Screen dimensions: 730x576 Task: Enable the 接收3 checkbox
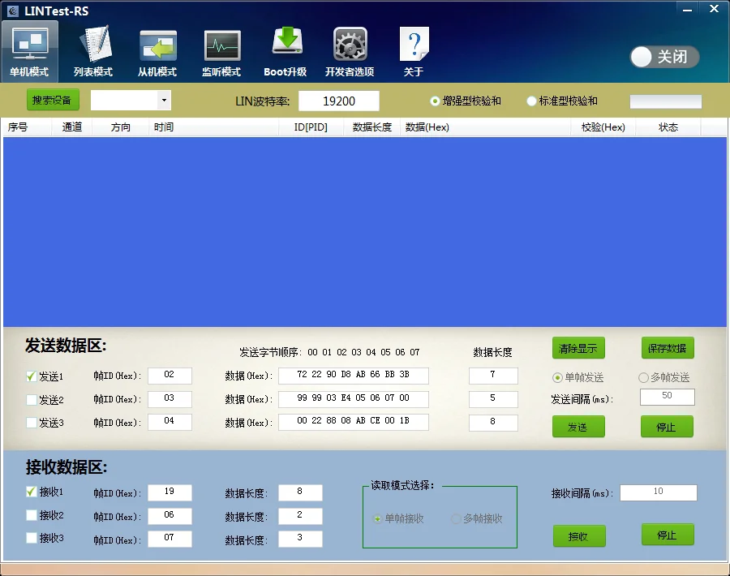[x=32, y=538]
